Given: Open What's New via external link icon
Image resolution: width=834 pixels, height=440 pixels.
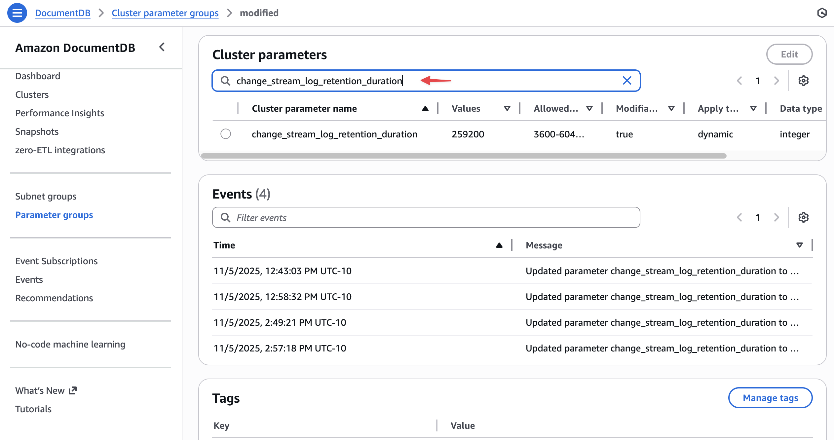Looking at the screenshot, I should pos(72,390).
